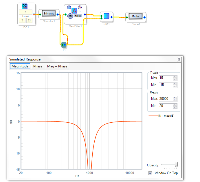Image resolution: width=200 pixels, height=182 pixels.
Task: Click the X-axis Max field
Action: (166, 99)
